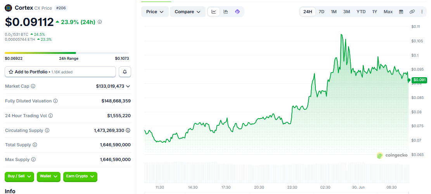Open the Wallet dropdown

pyautogui.click(x=48, y=176)
